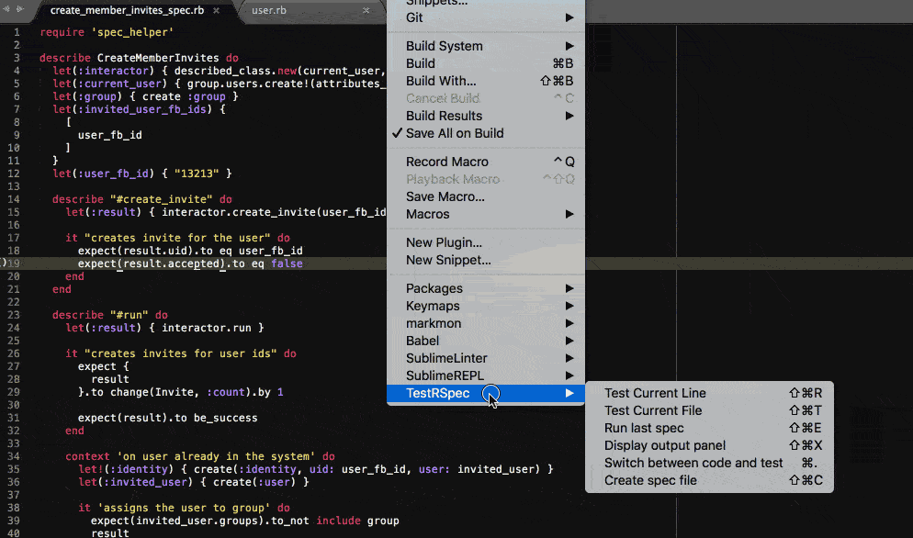913x538 pixels.
Task: Click CreateMemberInvites class name
Action: (x=158, y=58)
